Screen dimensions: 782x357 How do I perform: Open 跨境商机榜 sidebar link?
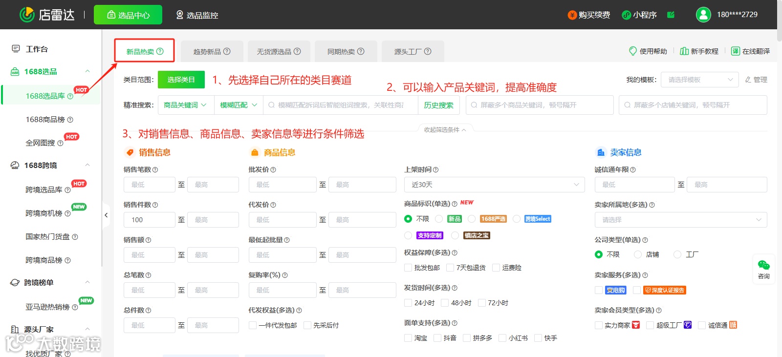click(x=44, y=213)
